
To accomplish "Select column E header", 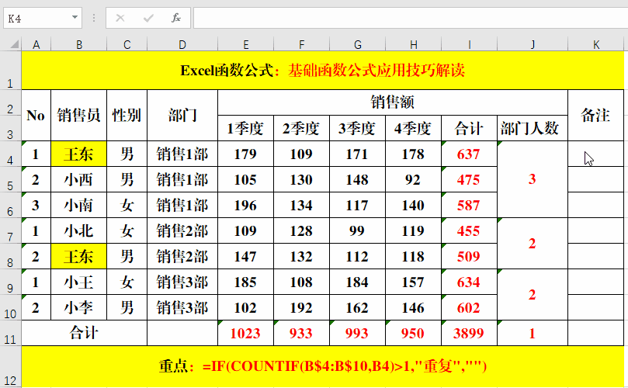I will [245, 44].
